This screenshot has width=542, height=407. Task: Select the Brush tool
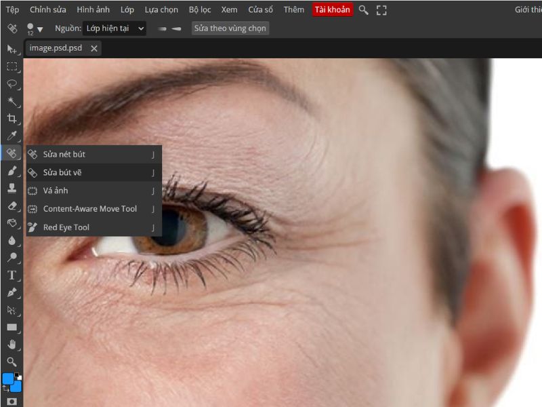tap(12, 171)
